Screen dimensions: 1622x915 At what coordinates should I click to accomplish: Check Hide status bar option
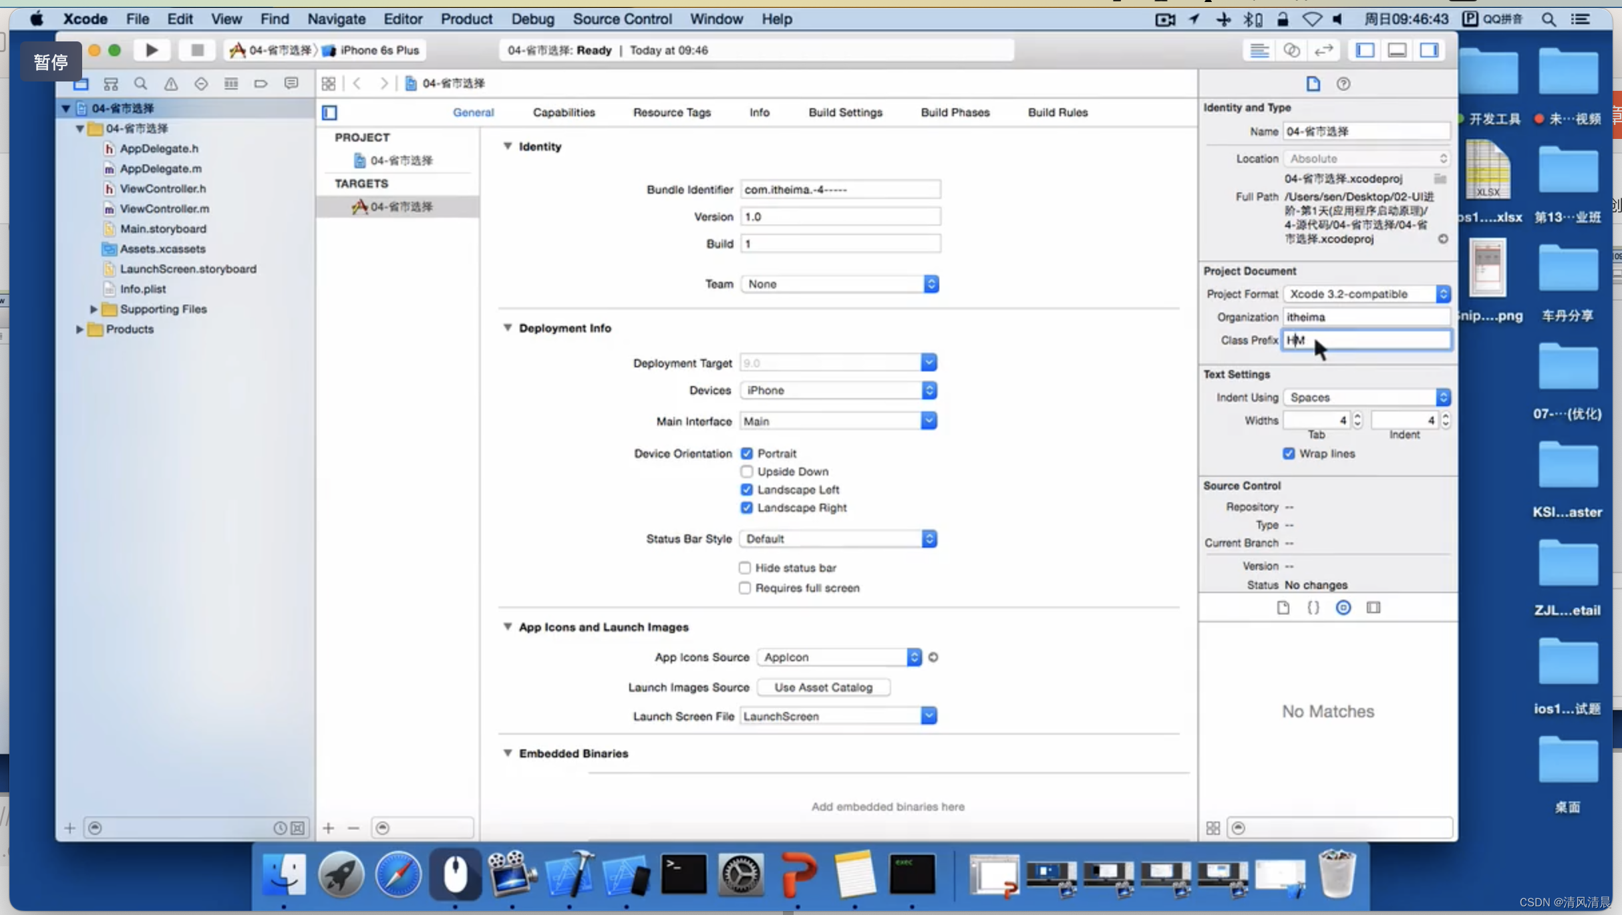(x=744, y=568)
